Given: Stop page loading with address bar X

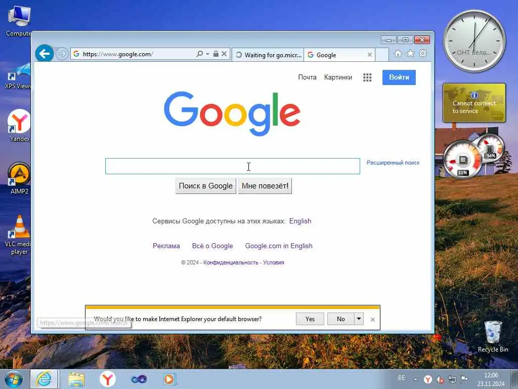Looking at the screenshot, I should (x=224, y=54).
